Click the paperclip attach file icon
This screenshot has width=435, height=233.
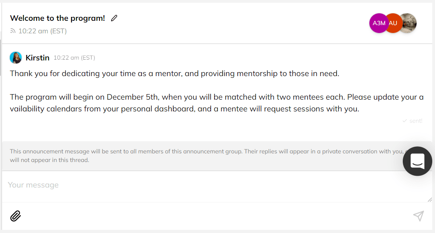click(15, 216)
